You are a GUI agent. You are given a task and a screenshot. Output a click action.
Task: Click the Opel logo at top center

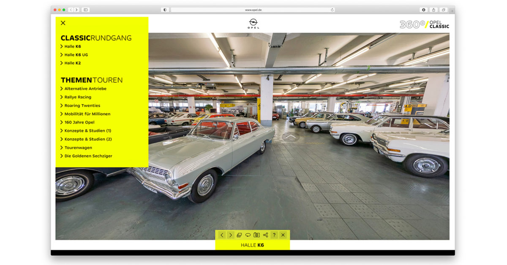click(253, 24)
